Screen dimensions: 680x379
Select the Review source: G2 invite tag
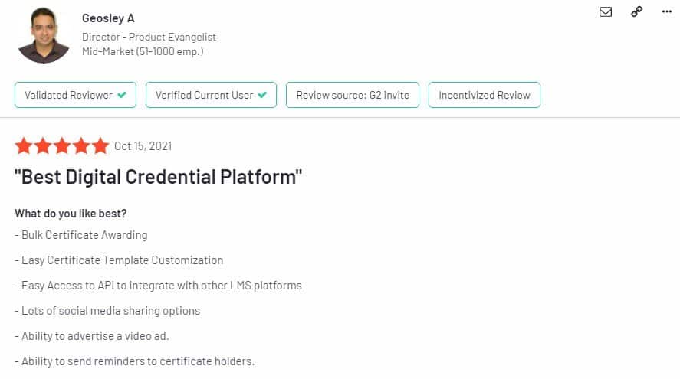[353, 96]
